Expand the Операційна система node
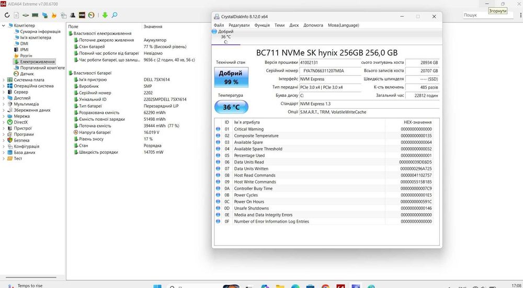 [x=3, y=86]
